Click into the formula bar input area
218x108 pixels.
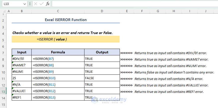pos(134,4)
